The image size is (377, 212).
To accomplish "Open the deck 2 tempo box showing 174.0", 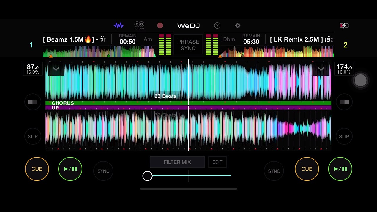I will click(344, 69).
